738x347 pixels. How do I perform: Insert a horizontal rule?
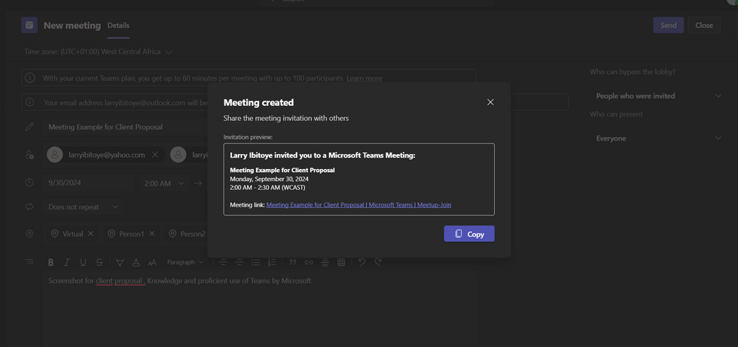(x=325, y=262)
